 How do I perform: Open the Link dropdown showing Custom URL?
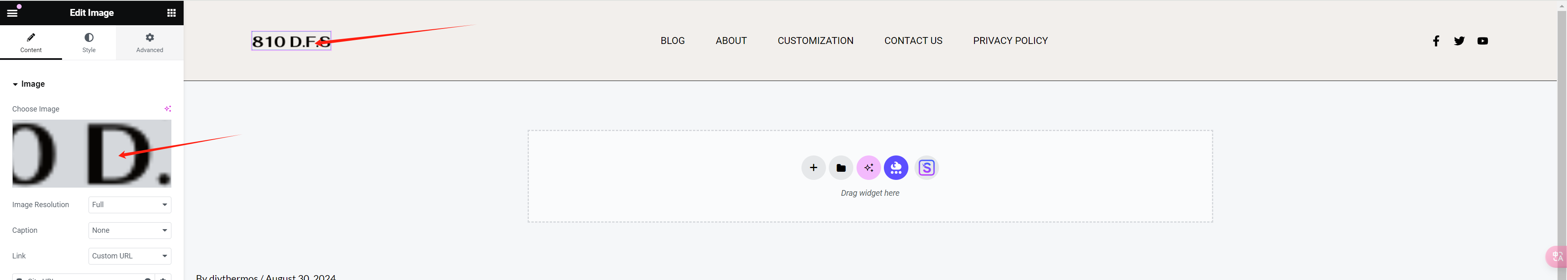coord(129,256)
